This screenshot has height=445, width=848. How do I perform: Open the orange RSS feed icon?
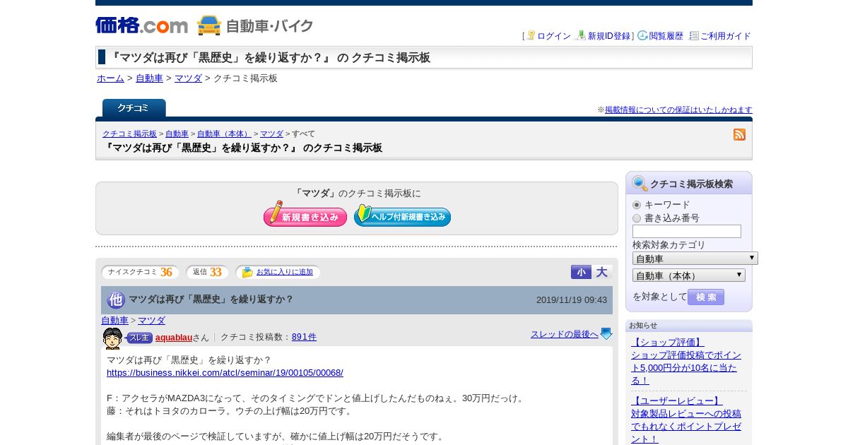pyautogui.click(x=740, y=134)
